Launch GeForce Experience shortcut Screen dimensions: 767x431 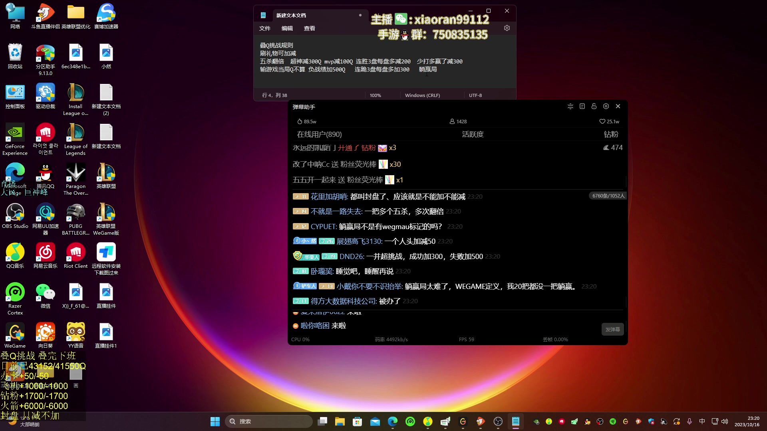(x=15, y=139)
